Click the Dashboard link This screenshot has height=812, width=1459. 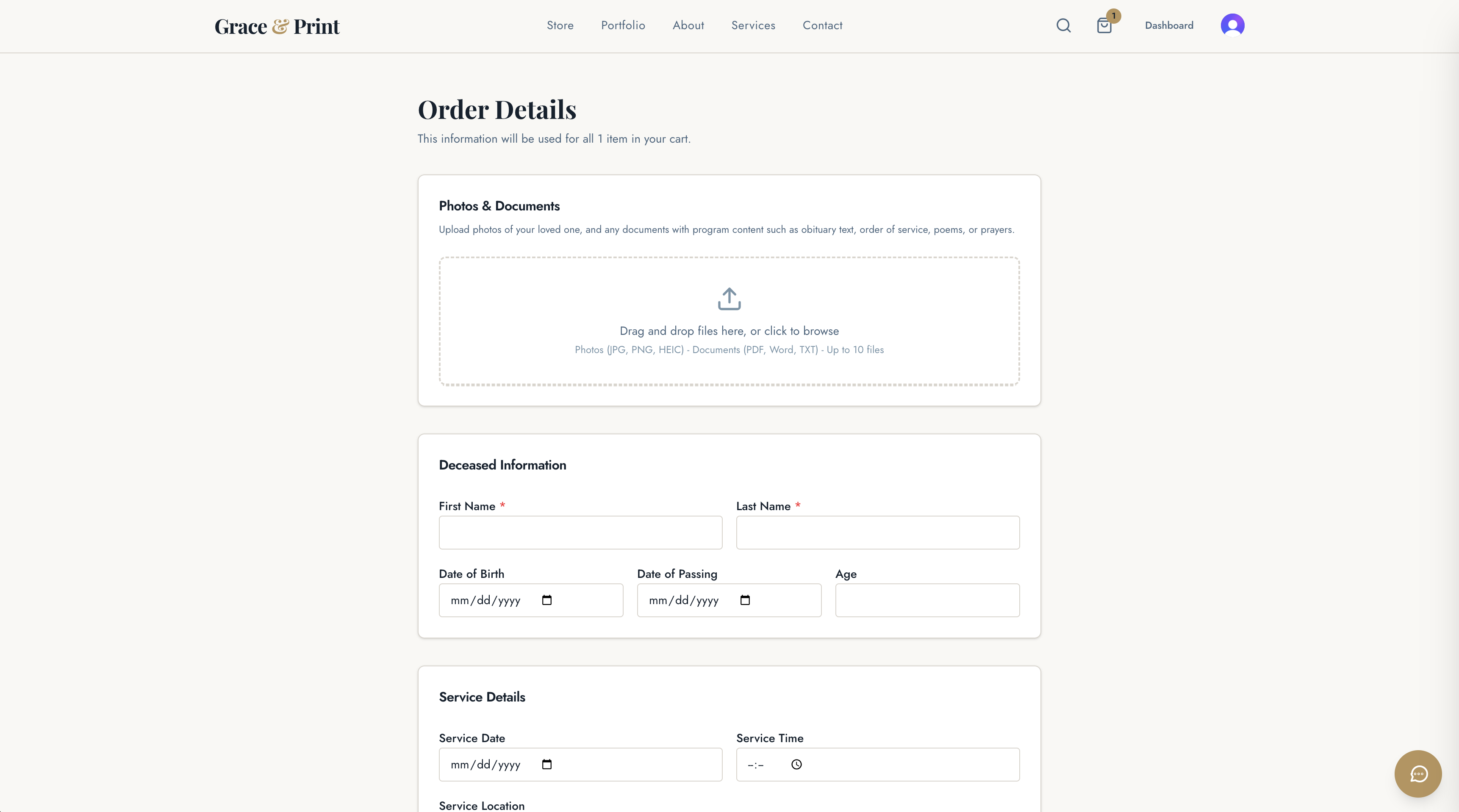pyautogui.click(x=1168, y=25)
